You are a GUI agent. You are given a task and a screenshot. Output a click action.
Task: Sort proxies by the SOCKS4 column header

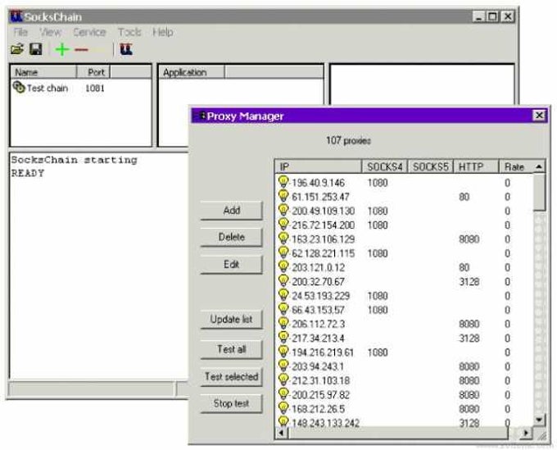[385, 166]
